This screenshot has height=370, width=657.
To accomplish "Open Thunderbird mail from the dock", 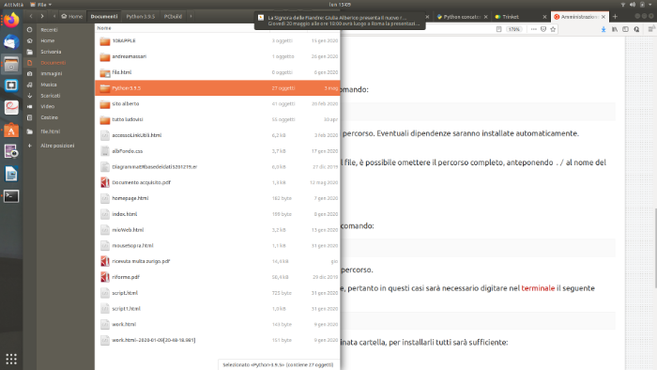I will point(11,41).
